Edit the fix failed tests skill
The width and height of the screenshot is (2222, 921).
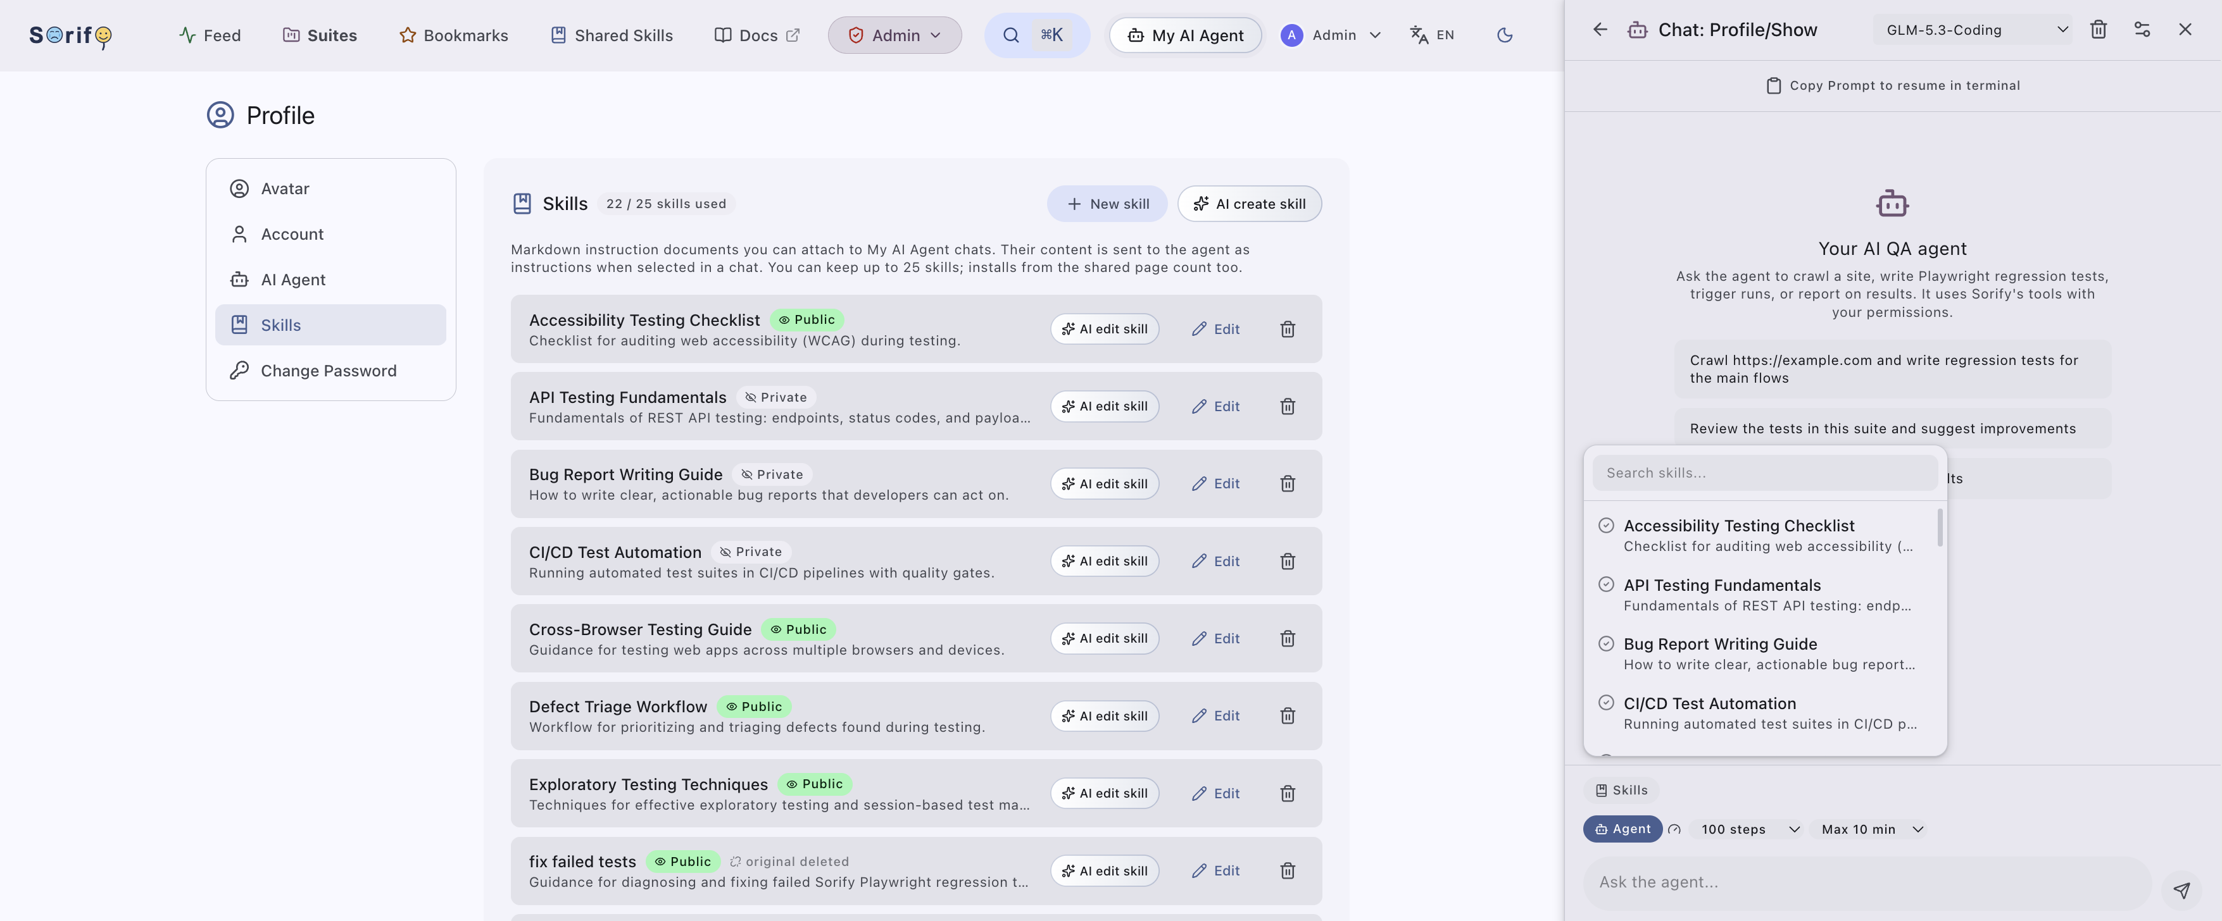1215,871
